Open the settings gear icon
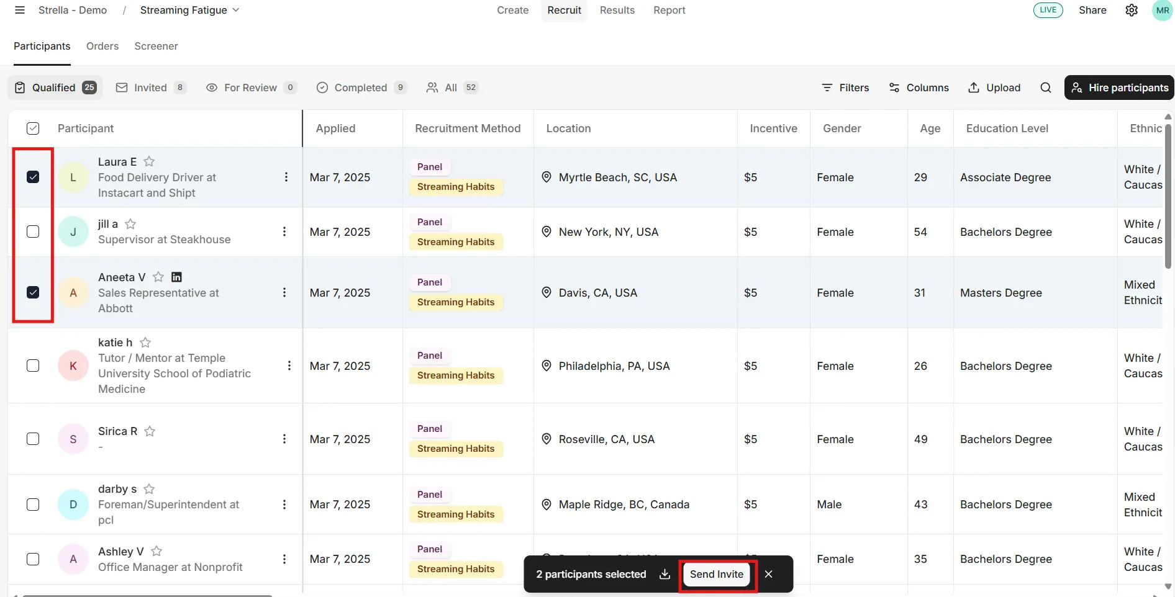The width and height of the screenshot is (1175, 597). [x=1132, y=10]
